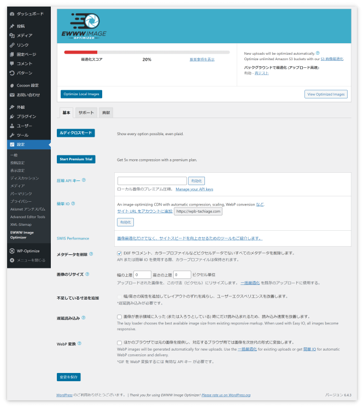The width and height of the screenshot is (364, 408).
Task: Click the 投稿 pushpin icon
Action: 12,26
